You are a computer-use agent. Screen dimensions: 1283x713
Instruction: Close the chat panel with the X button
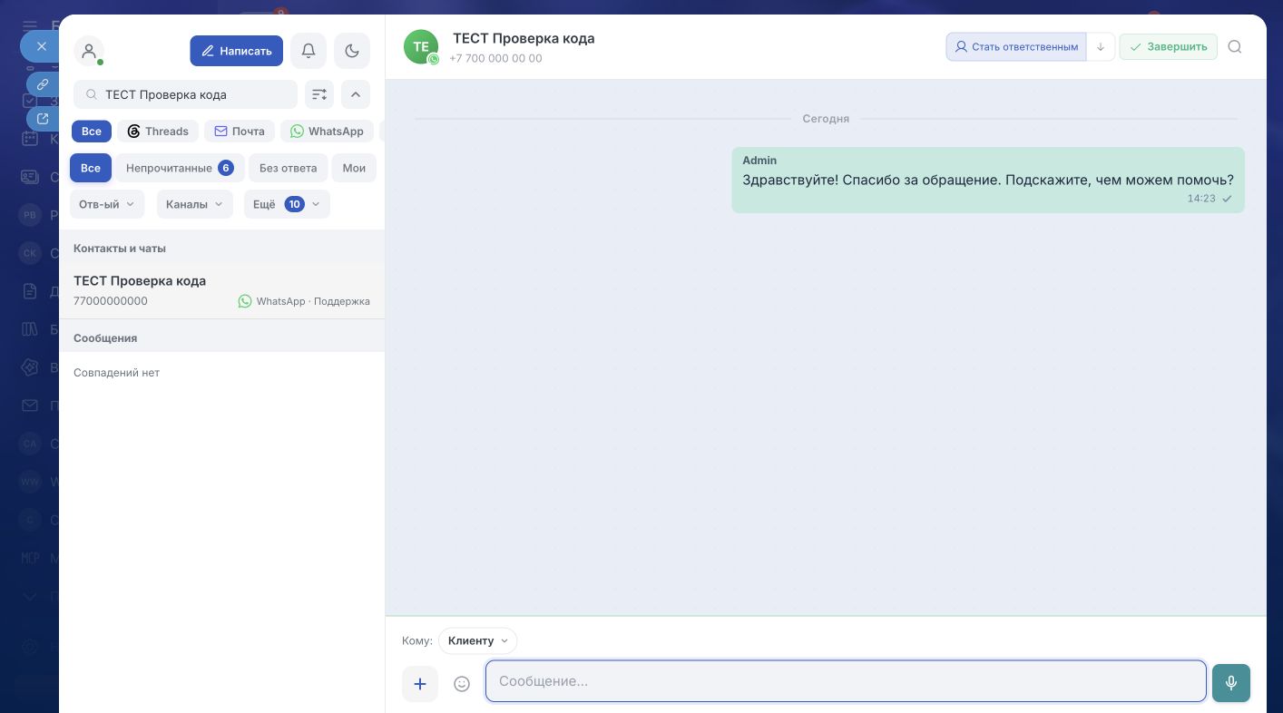[41, 46]
